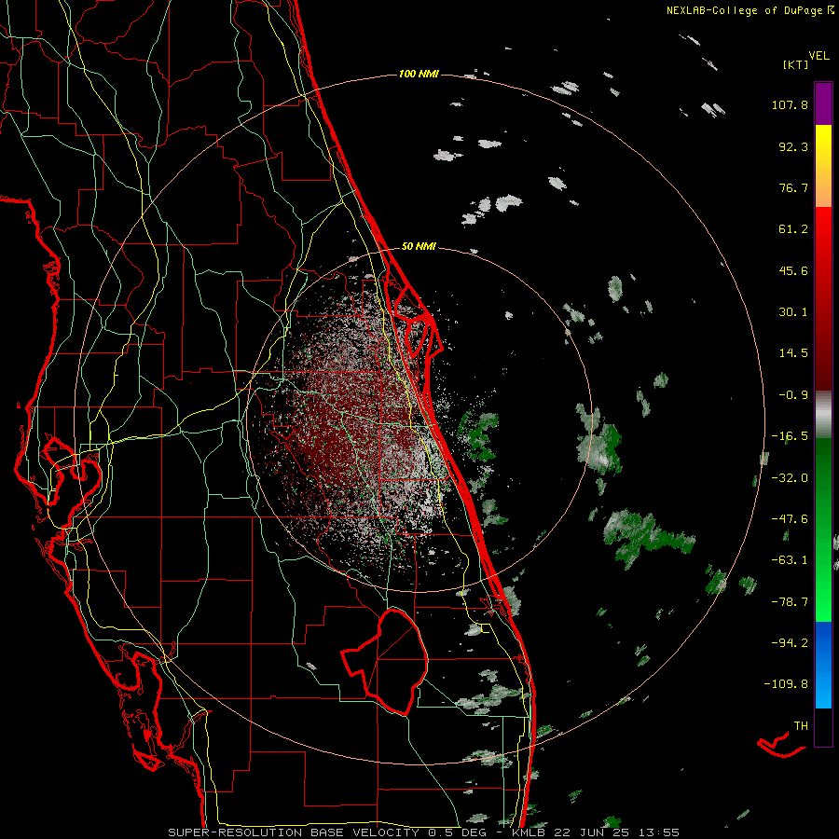Click the "SUPER-RESOLUTION BASE VELOCITY 0.5 DEG" caption

327,832
